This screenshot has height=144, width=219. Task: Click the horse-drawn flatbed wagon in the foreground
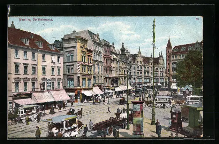click(x=108, y=125)
